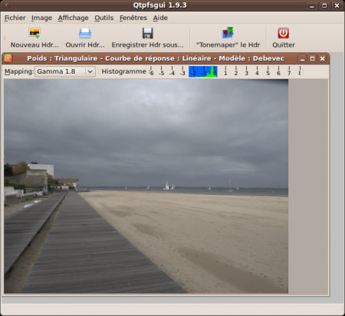The image size is (345, 316).
Task: Click histogram mark labeled 3
Action: click(x=247, y=71)
